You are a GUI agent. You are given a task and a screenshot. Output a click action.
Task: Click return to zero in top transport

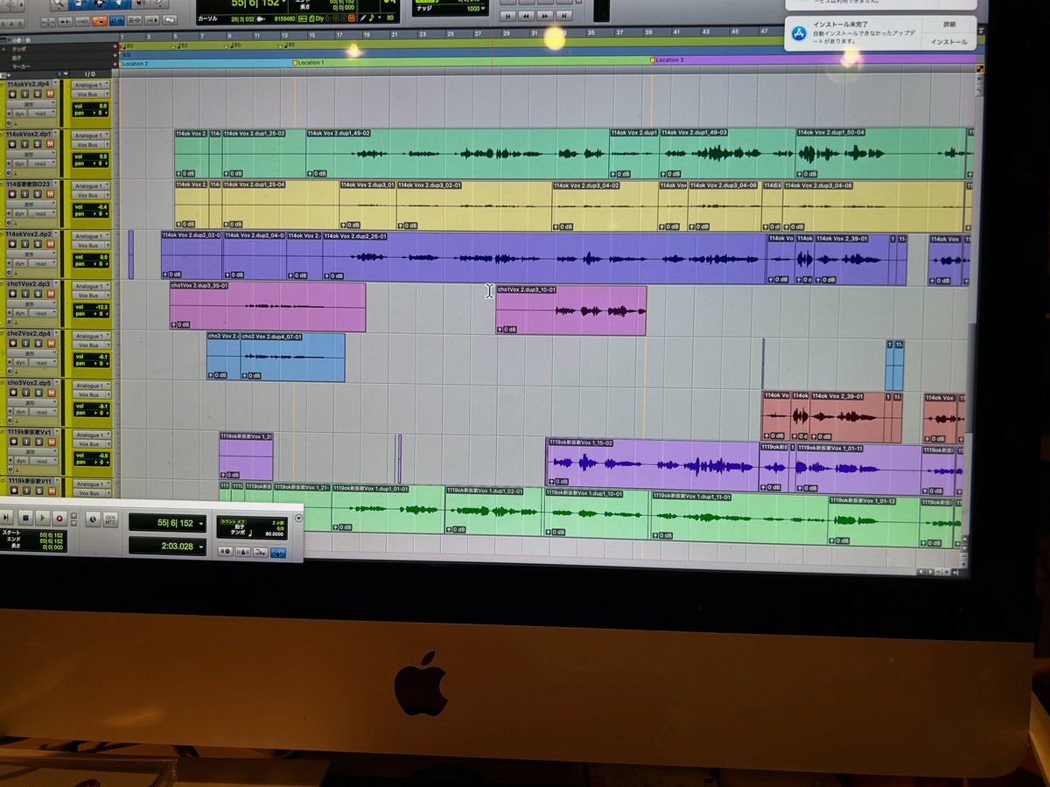507,17
